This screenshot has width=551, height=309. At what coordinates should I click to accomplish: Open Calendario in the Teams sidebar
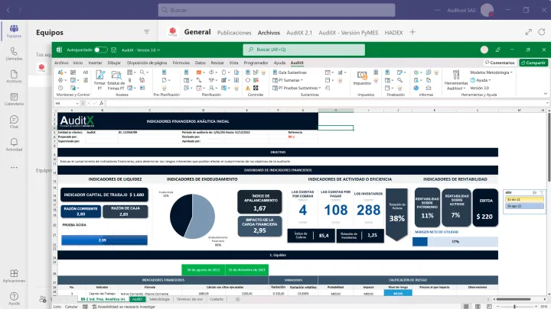14,99
